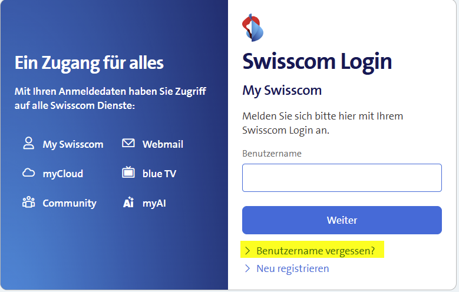Select the myAI service label
This screenshot has height=292, width=459.
[x=154, y=203]
